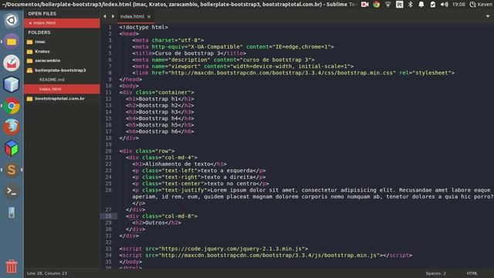494x278 pixels.
Task: Open the 19:08 clock menu
Action: tap(458, 5)
